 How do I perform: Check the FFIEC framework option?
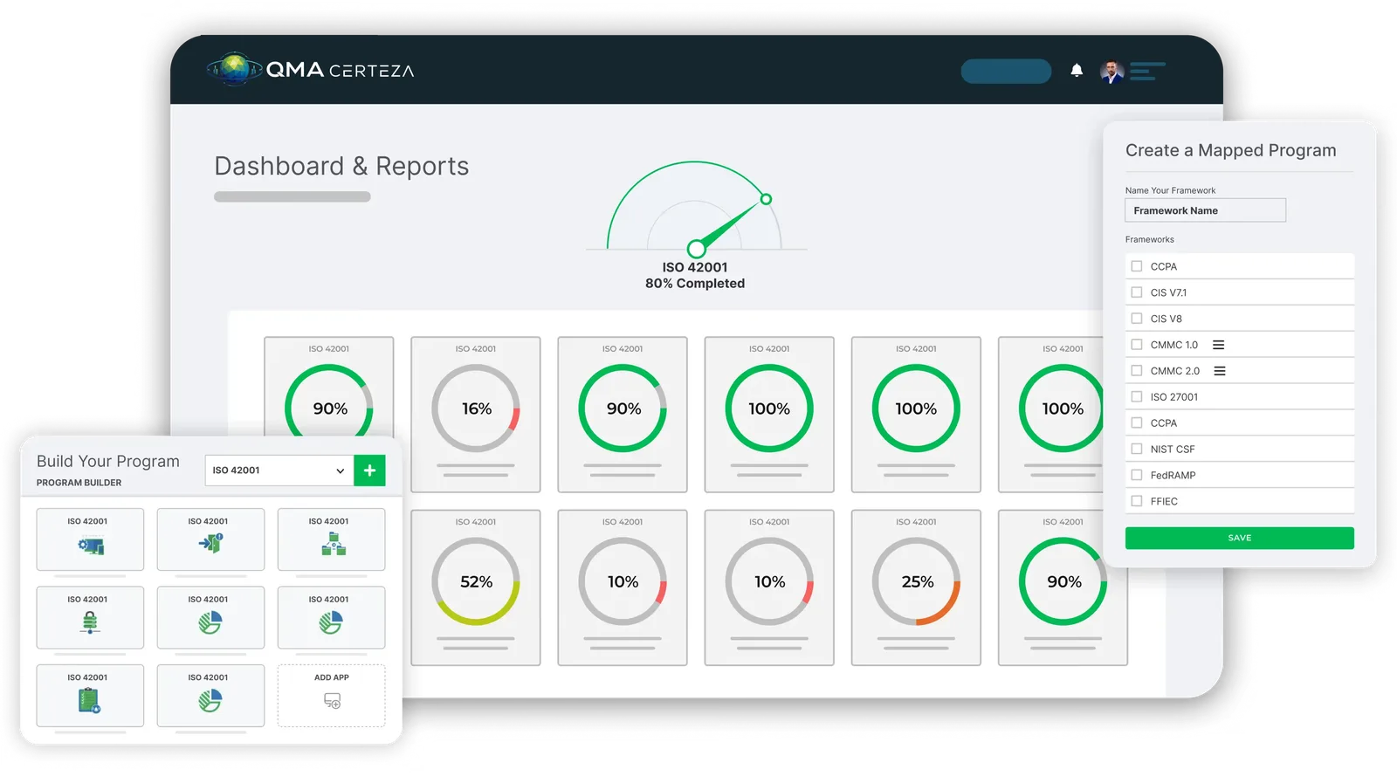(x=1137, y=501)
